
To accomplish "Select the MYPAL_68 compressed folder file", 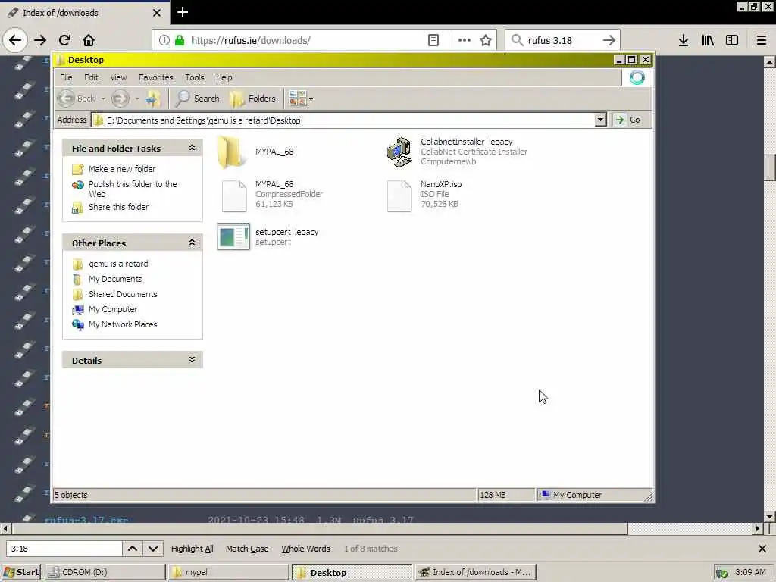I will (233, 196).
